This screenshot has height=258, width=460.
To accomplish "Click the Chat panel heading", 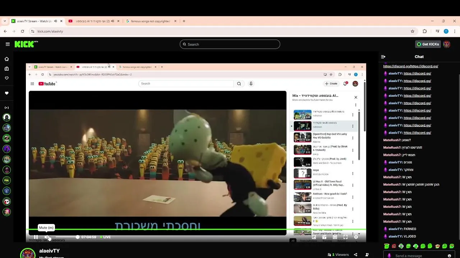I will point(419,57).
